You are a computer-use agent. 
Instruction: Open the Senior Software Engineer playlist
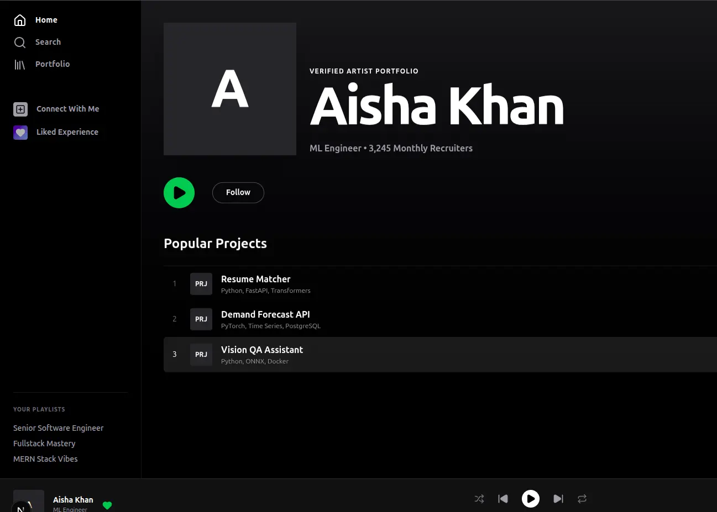coord(58,428)
